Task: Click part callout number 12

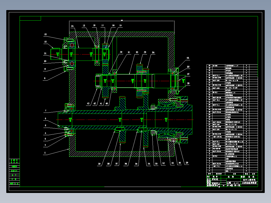Action: 46,42
